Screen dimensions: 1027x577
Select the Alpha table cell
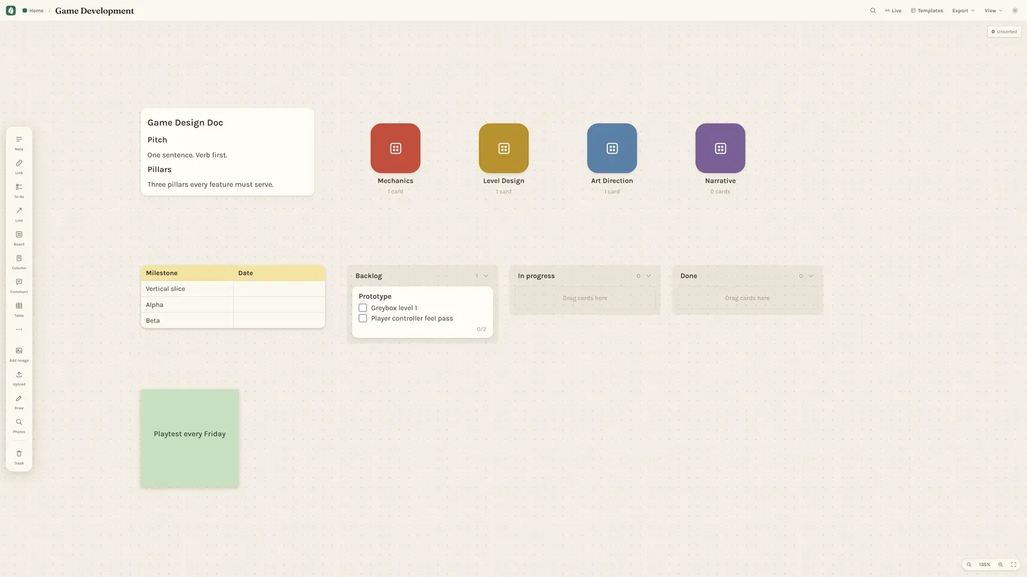coord(187,305)
